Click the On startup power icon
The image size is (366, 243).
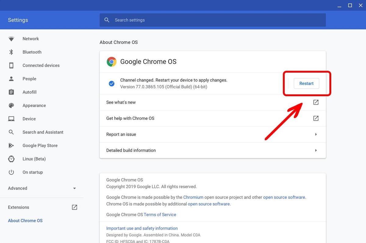[x=11, y=172]
